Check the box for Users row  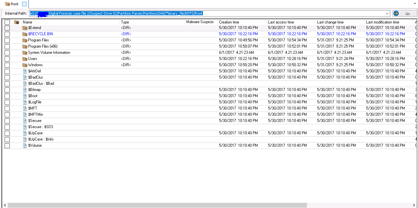click(x=7, y=59)
